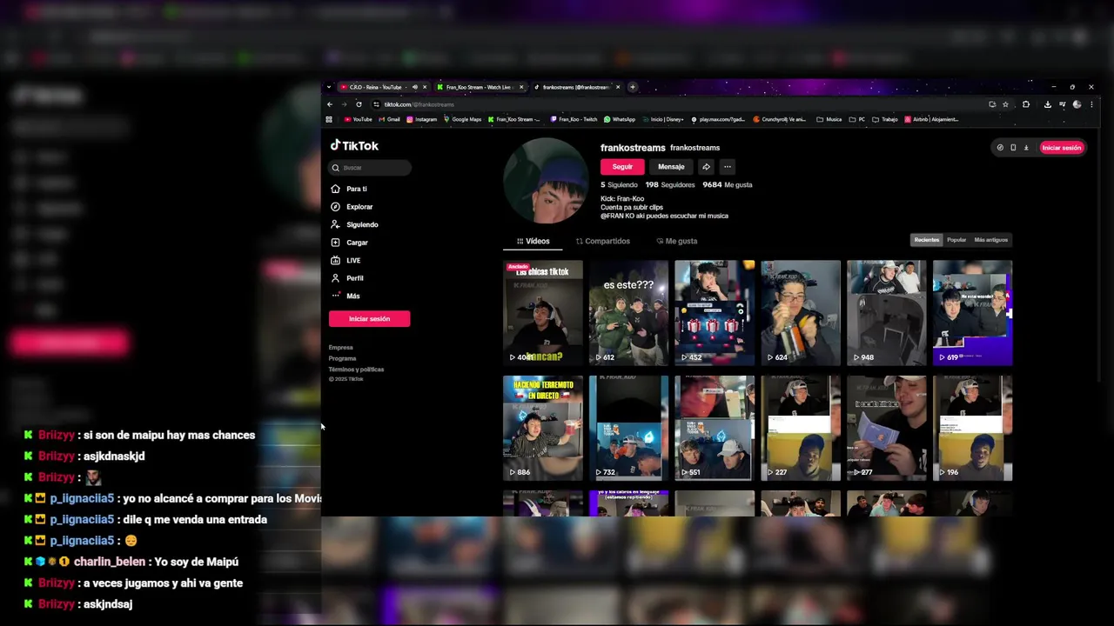Click the sidebar Iniciar sesión button
1114x626 pixels.
point(369,319)
